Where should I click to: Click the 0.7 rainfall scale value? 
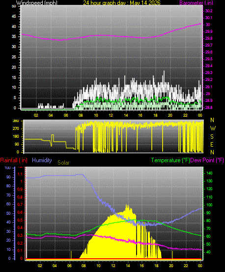(20, 204)
